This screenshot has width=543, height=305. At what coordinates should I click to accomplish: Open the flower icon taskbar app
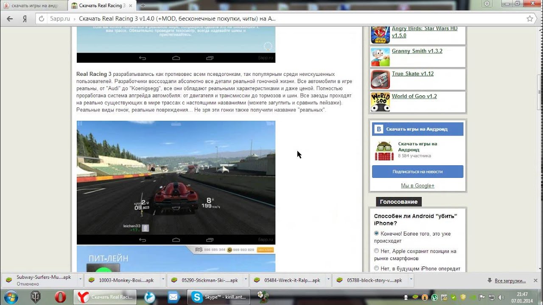(263, 297)
